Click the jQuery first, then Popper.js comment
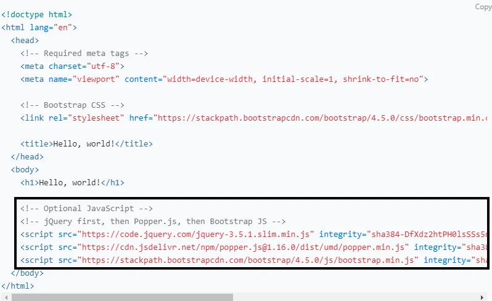 pos(153,222)
